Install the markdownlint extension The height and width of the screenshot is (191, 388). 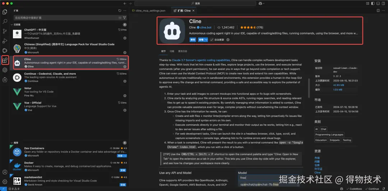point(123,185)
